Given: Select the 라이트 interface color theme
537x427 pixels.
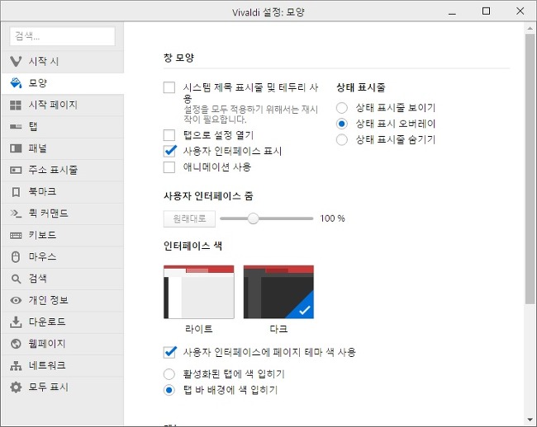Looking at the screenshot, I should (199, 292).
